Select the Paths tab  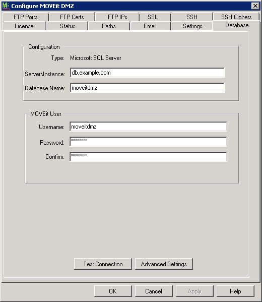pyautogui.click(x=108, y=26)
